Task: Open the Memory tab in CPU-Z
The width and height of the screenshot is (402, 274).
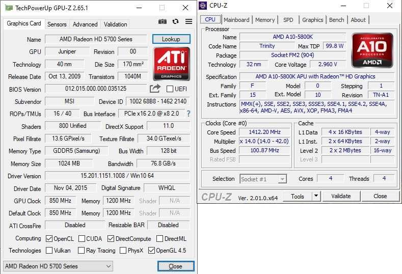Action: click(x=265, y=20)
